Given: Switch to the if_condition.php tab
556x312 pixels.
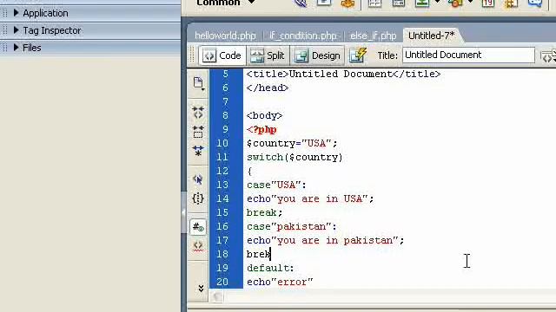Looking at the screenshot, I should click(303, 36).
